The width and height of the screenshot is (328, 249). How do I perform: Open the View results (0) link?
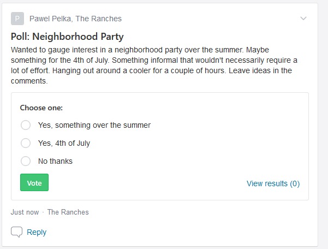[273, 183]
